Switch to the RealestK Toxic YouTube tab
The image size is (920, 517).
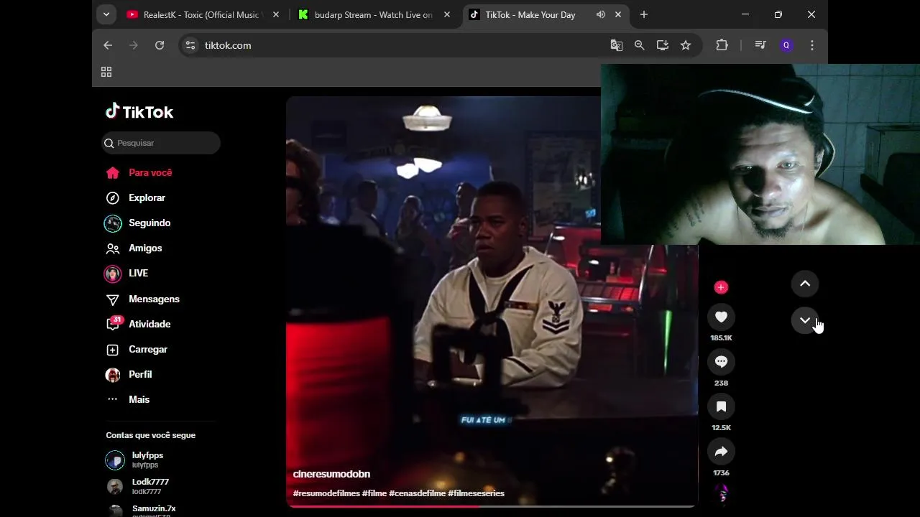[x=203, y=14]
